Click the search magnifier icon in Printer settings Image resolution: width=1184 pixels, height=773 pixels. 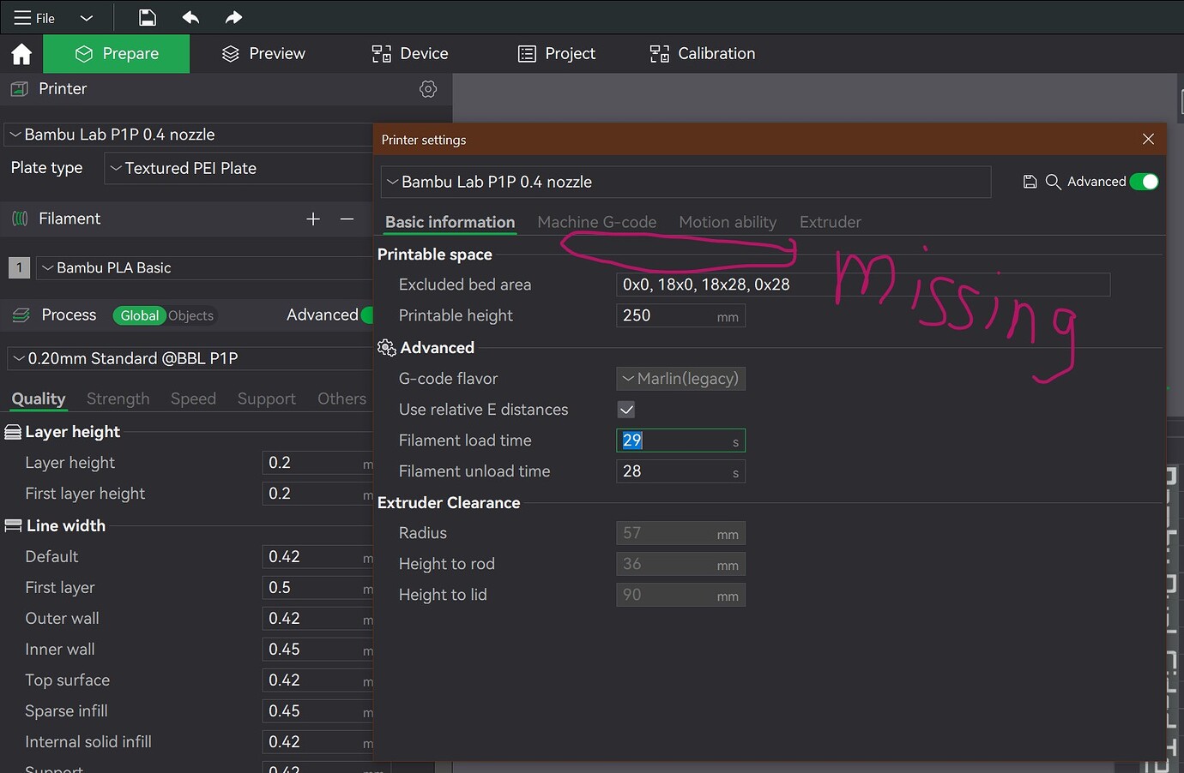click(x=1053, y=182)
